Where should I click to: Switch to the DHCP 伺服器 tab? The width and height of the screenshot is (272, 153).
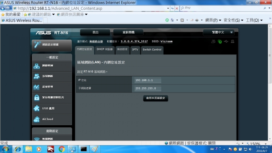click(x=105, y=49)
